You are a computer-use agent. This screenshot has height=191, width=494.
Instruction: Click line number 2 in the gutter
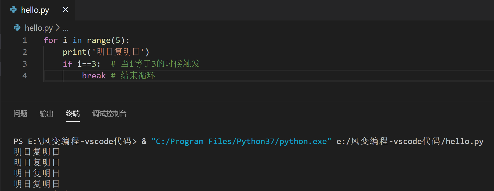pyautogui.click(x=25, y=52)
